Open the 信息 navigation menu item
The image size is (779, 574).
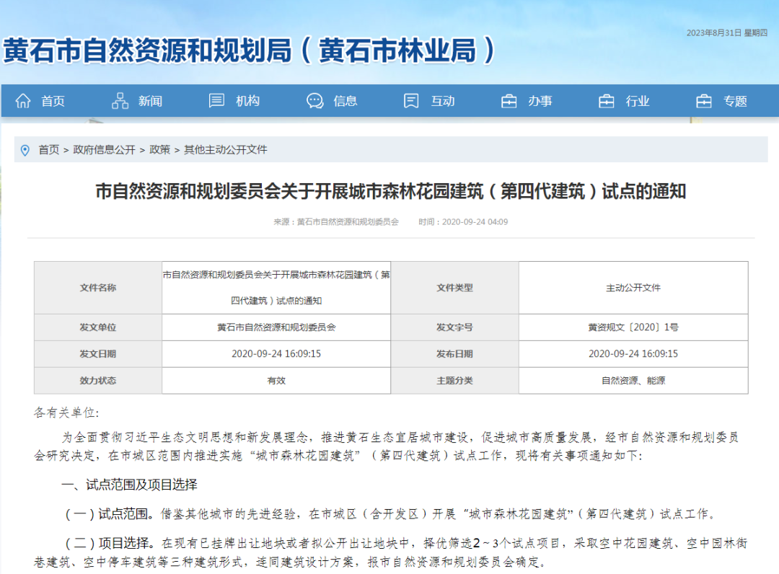(346, 101)
